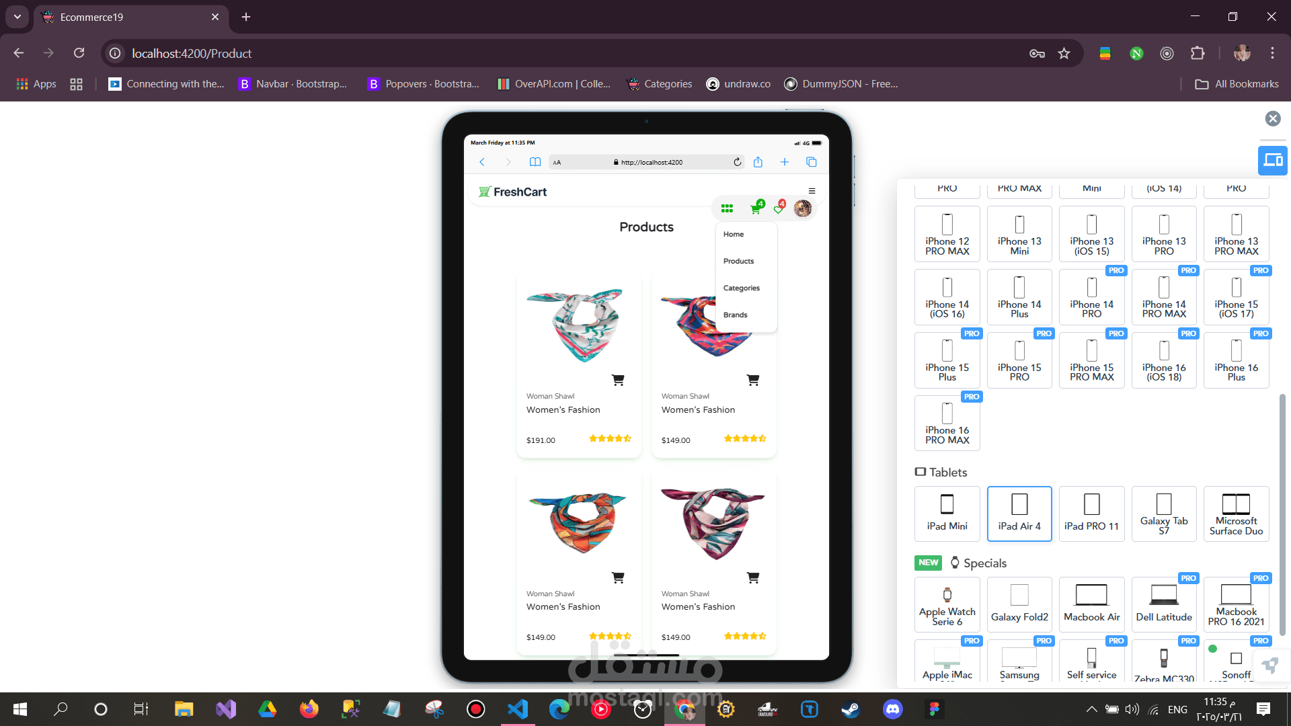Switch to the Galaxy Tab S7 tablet preset

pos(1163,514)
